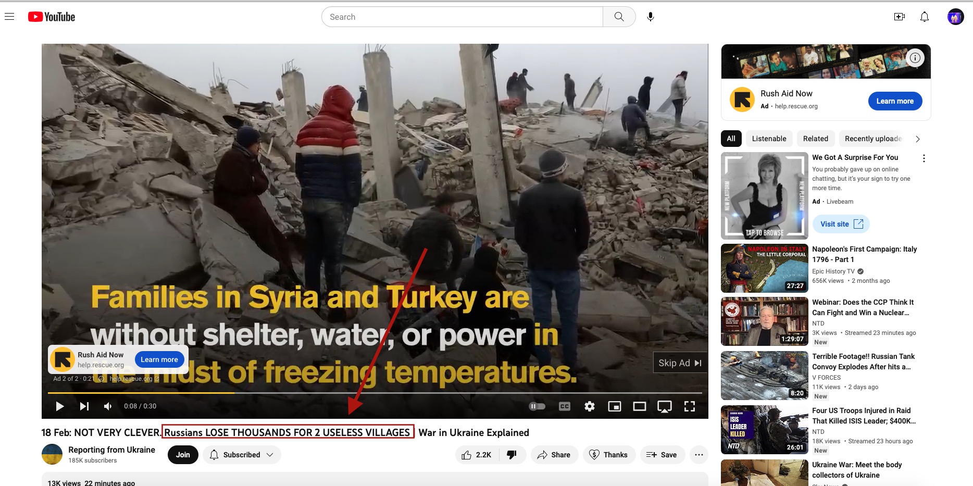Like the video
973x486 pixels.
click(477, 455)
